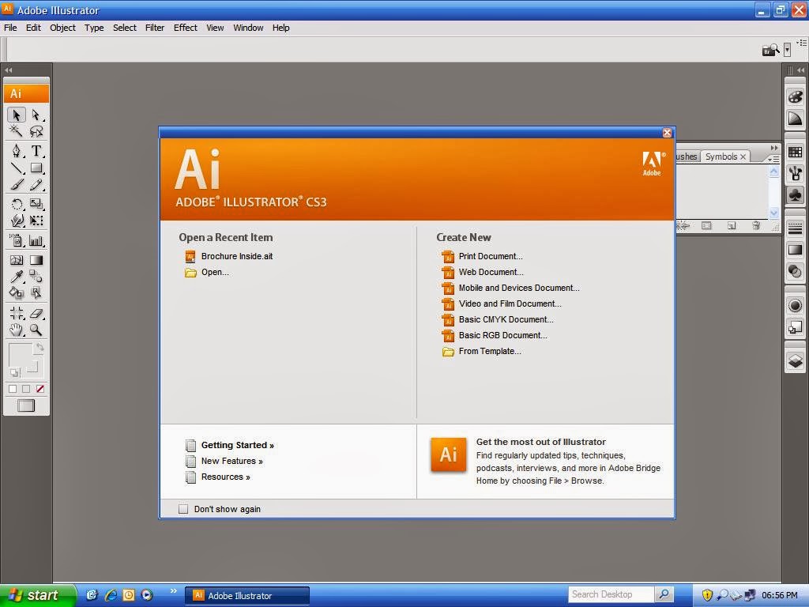Select the Blend tool
This screenshot has height=607, width=809.
pyautogui.click(x=36, y=276)
